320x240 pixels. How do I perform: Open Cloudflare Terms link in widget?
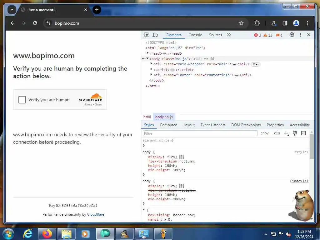98,104
